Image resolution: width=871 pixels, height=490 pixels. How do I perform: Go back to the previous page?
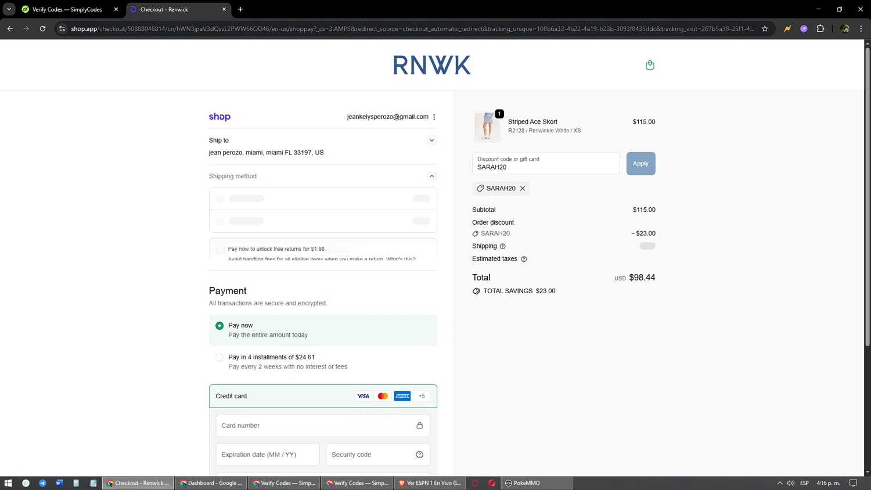(10, 28)
